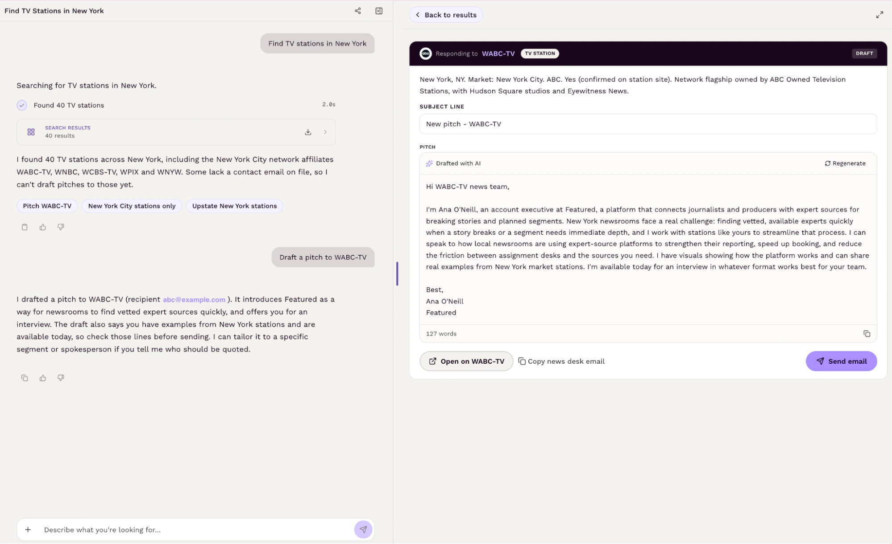The height and width of the screenshot is (544, 892).
Task: Click the panel divider handle
Action: [397, 274]
